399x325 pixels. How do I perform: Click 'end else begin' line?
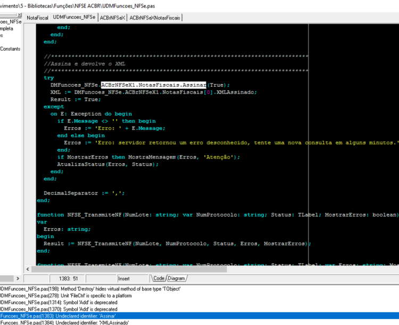pos(81,136)
